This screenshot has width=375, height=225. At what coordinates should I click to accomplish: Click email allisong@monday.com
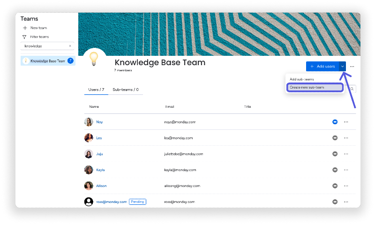[x=182, y=186]
